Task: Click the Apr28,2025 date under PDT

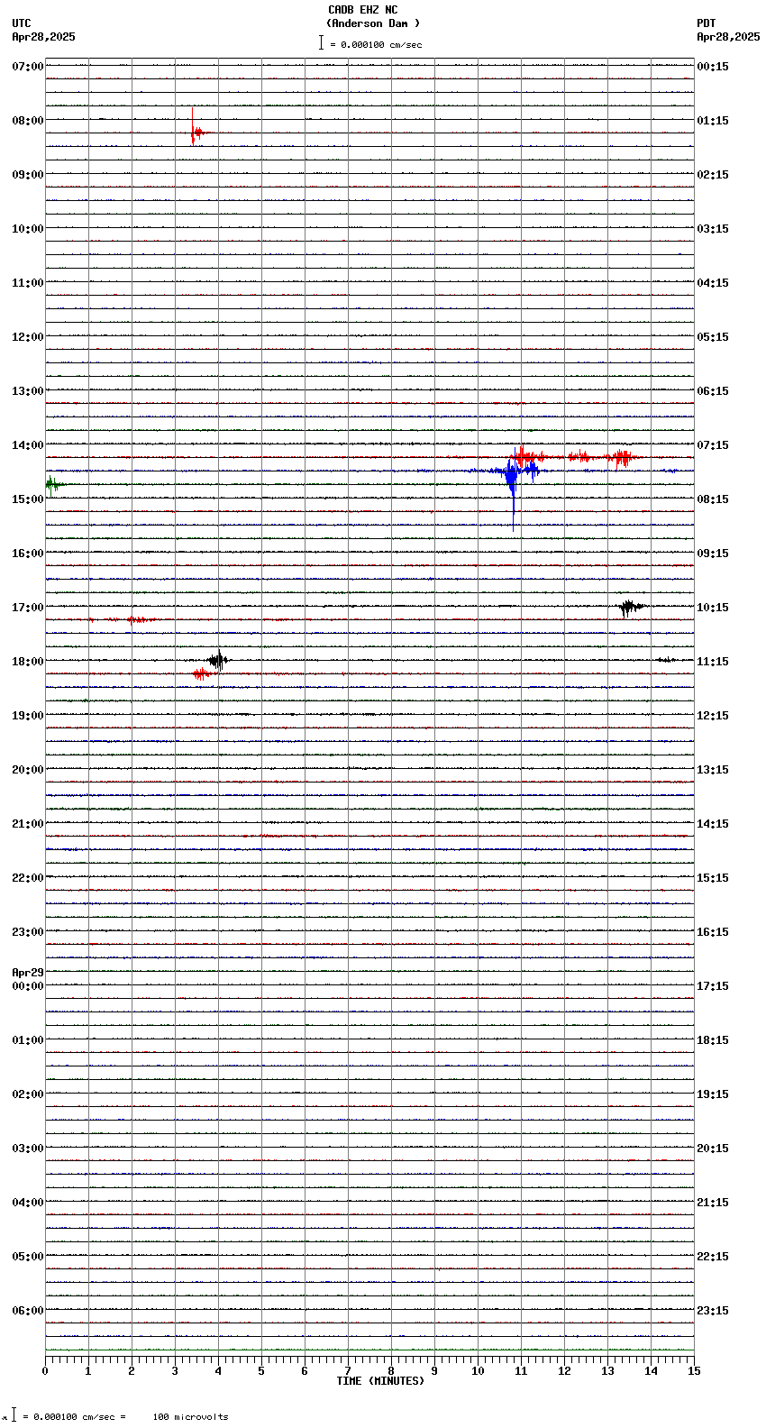Action: pyautogui.click(x=728, y=37)
